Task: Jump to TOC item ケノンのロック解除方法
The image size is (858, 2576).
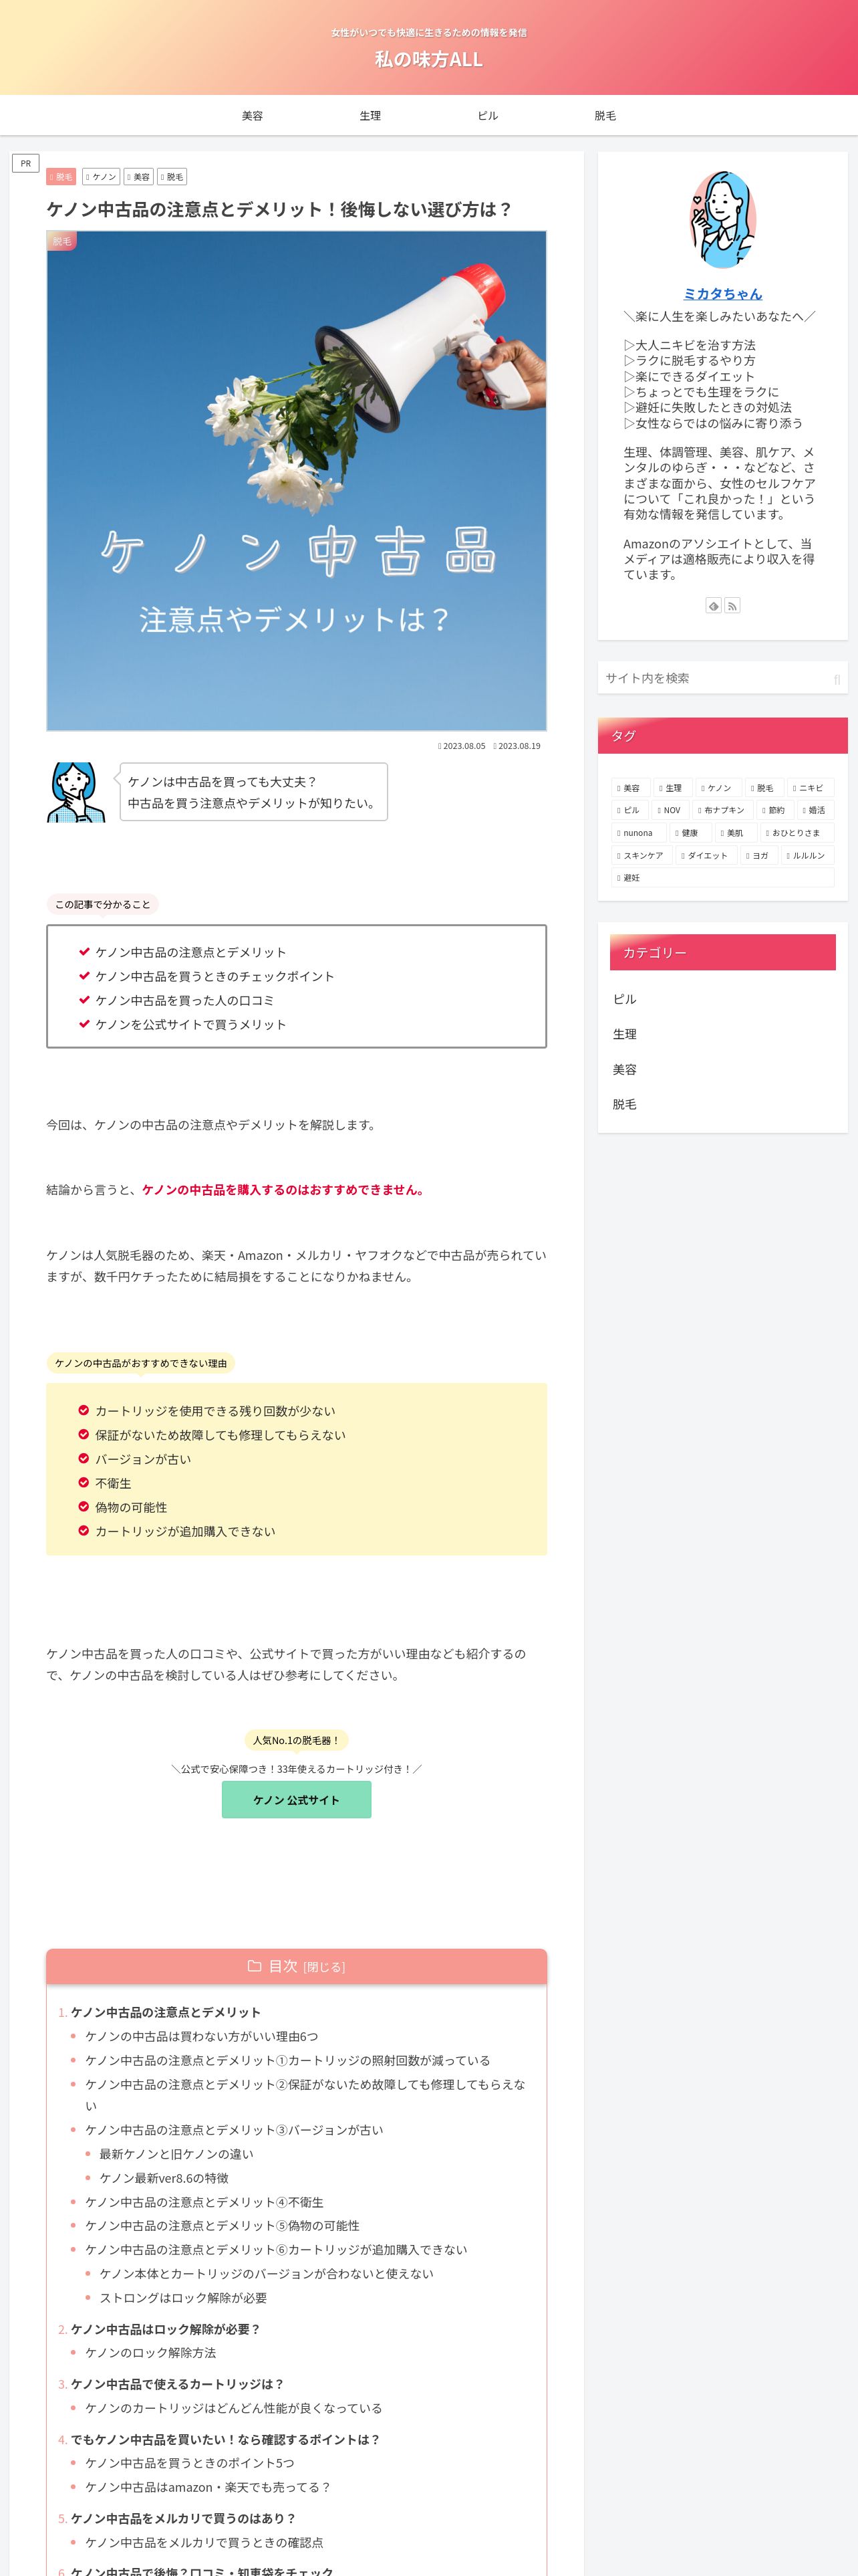Action: [x=151, y=2353]
